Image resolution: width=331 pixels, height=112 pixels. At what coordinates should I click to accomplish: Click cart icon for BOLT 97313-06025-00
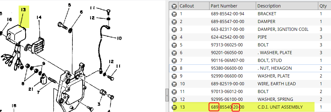[x=174, y=45]
